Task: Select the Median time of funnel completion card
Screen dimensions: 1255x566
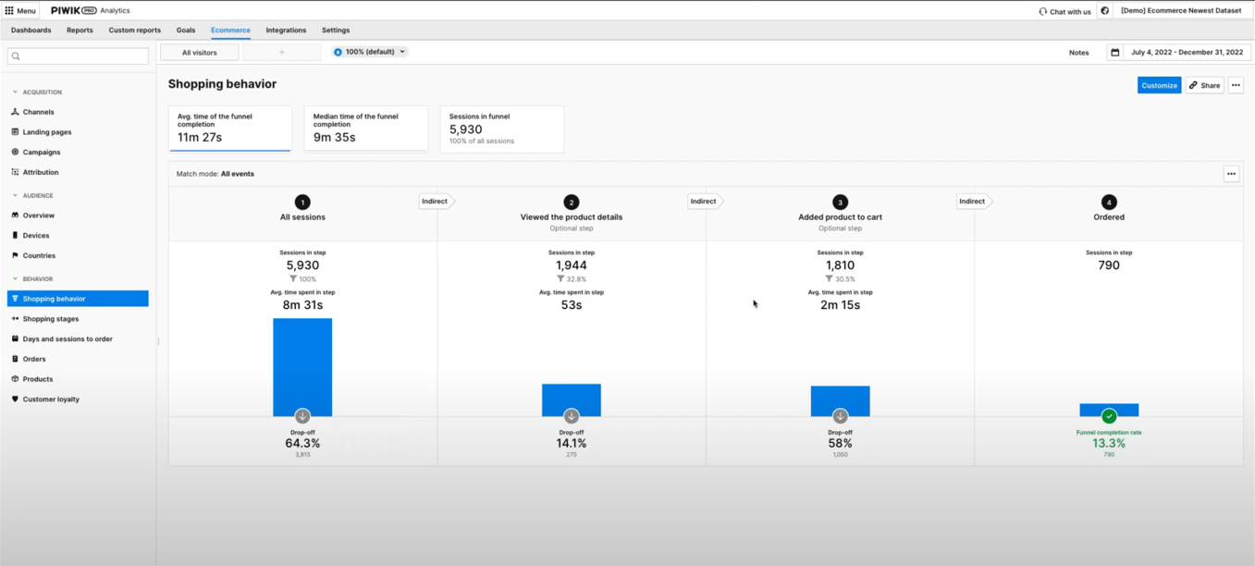Action: click(x=366, y=129)
